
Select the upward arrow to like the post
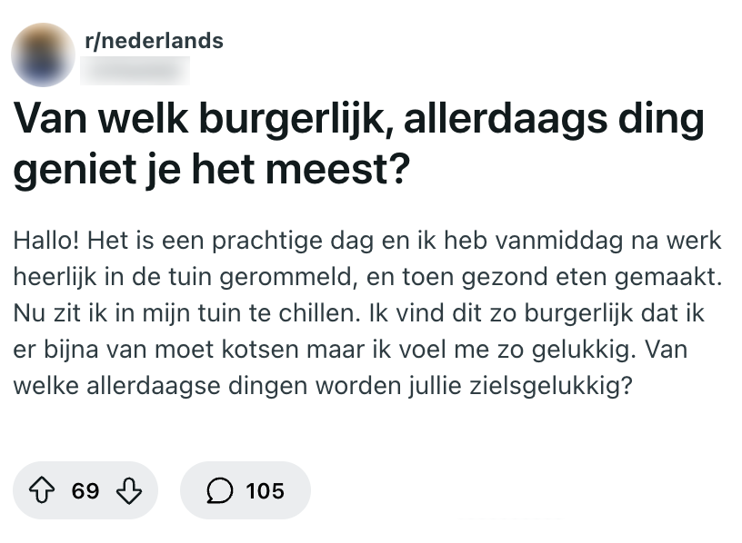pyautogui.click(x=43, y=490)
